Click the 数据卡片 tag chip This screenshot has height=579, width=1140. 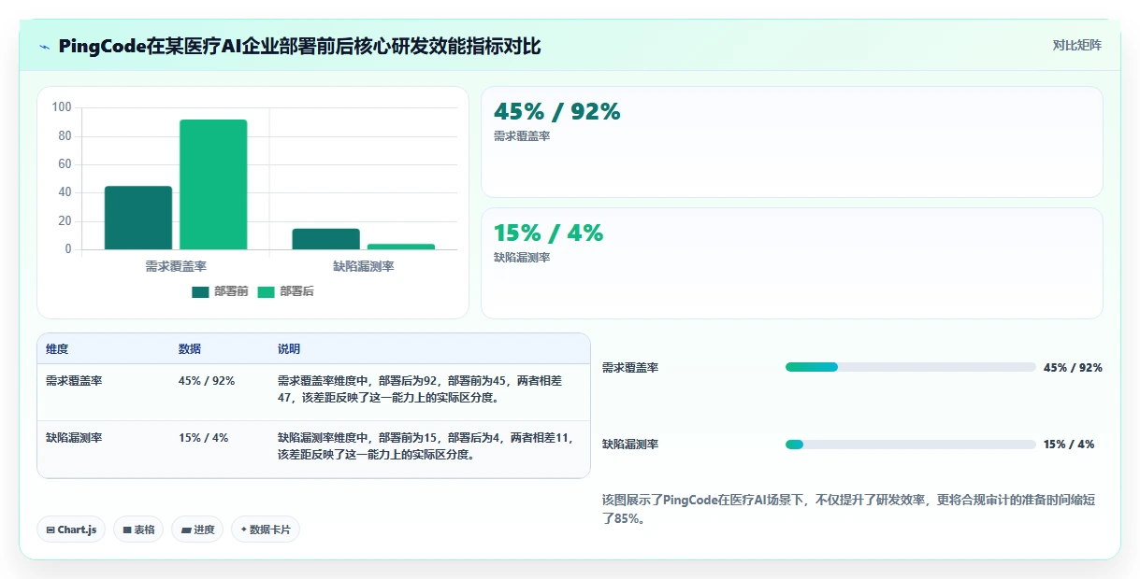266,530
